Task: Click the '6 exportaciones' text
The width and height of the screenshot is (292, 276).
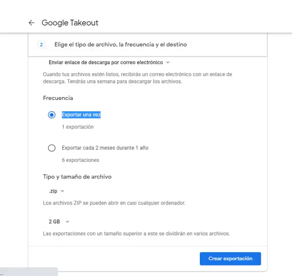Action: [80, 160]
